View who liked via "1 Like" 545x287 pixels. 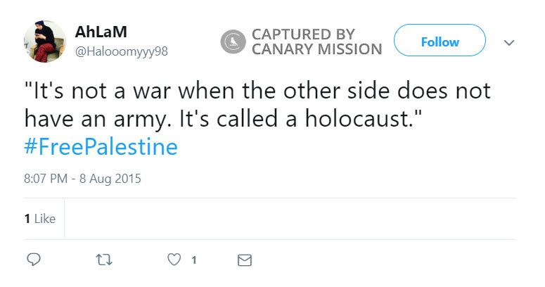(x=40, y=219)
